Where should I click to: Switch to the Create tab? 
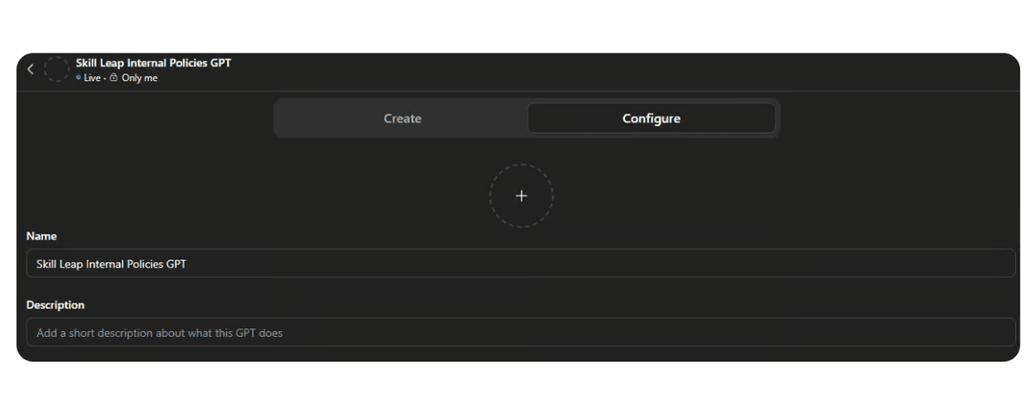(402, 119)
